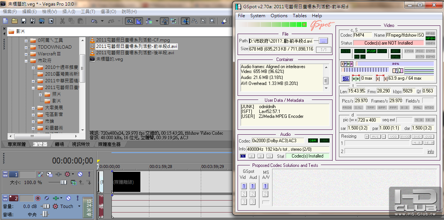Select the Envelope Edit tool icon
The image size is (444, 220).
tap(194, 21)
